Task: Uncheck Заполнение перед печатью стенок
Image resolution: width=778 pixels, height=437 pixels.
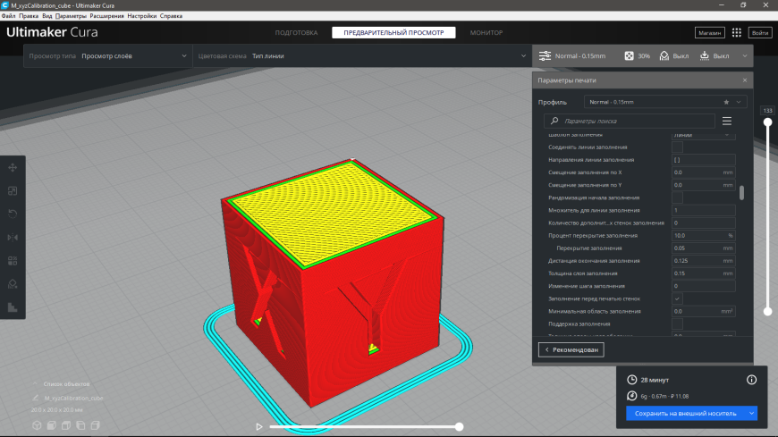Action: pos(677,298)
